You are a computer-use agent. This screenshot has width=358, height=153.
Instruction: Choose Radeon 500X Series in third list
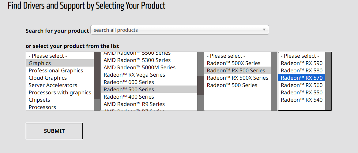[x=233, y=63]
